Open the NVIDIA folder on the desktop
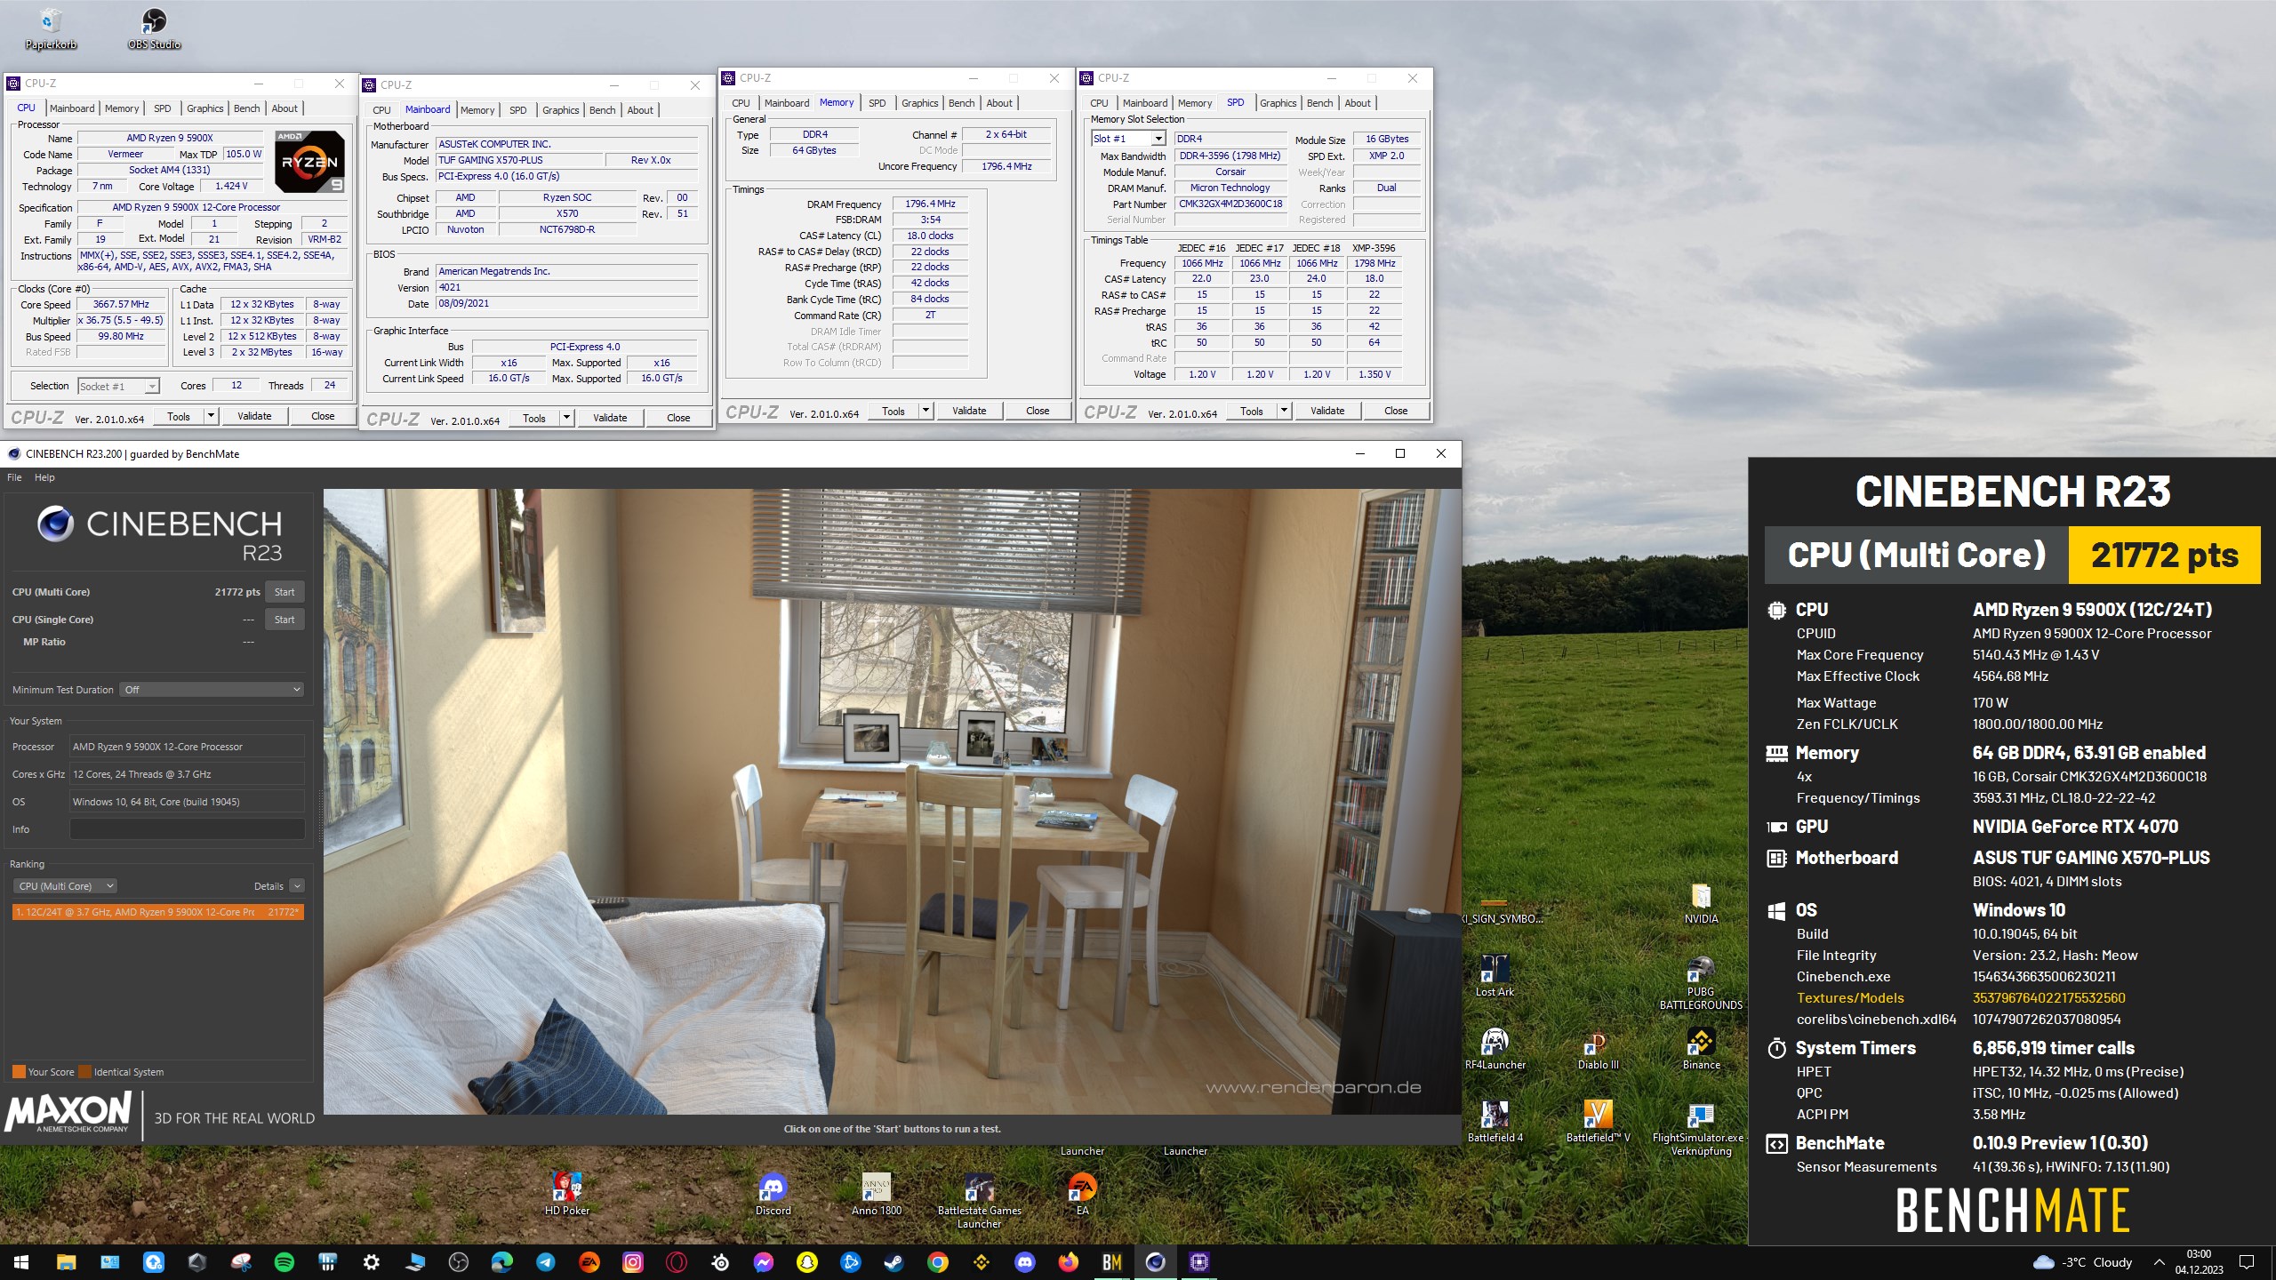Screen dimensions: 2276x1280 [1701, 902]
